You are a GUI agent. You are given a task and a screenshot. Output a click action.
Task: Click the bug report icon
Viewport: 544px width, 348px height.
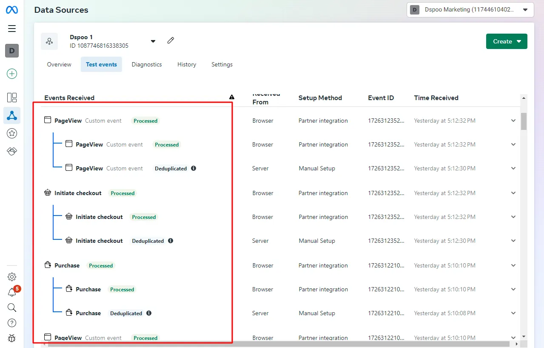point(12,338)
